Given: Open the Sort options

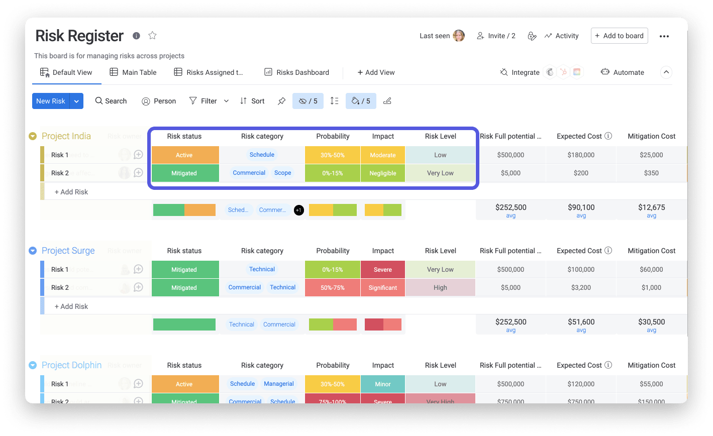Looking at the screenshot, I should (252, 101).
